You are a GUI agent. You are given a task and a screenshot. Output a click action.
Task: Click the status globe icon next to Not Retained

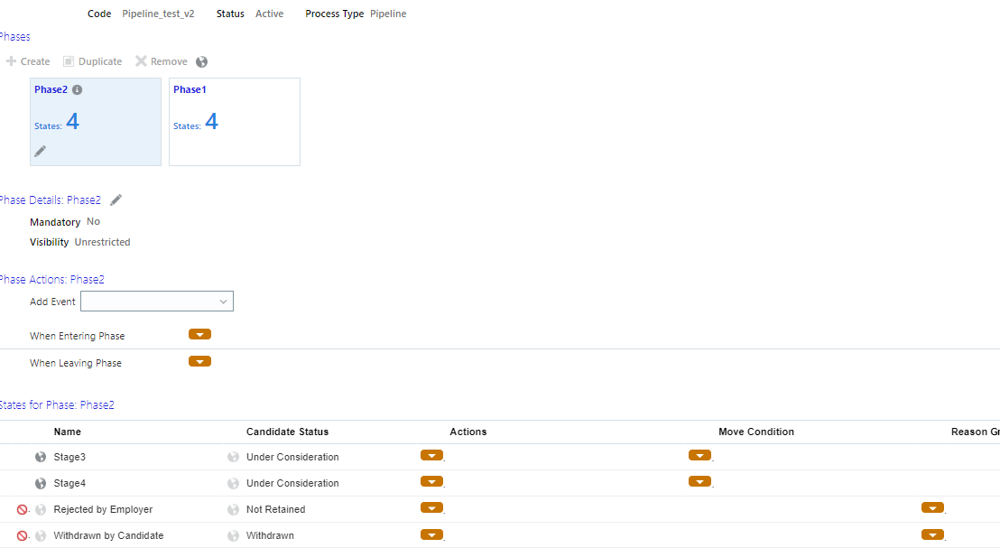[x=233, y=509]
